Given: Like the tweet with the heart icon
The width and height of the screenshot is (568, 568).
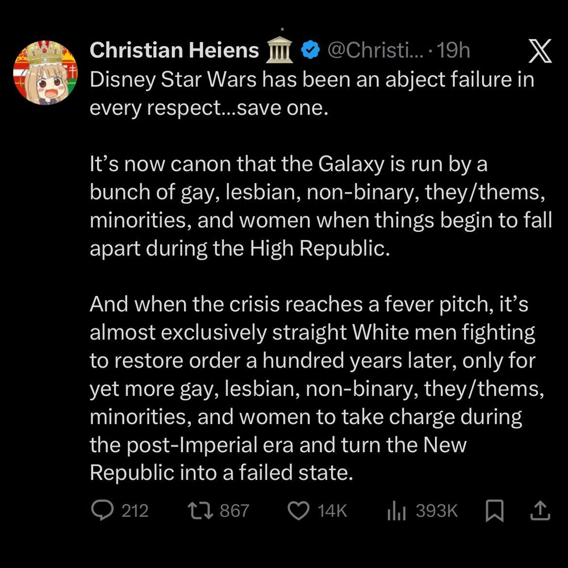Looking at the screenshot, I should [299, 511].
